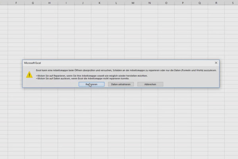This screenshot has width=238, height=159.
Task: Cancel with the Abbrechen button
Action: click(150, 84)
